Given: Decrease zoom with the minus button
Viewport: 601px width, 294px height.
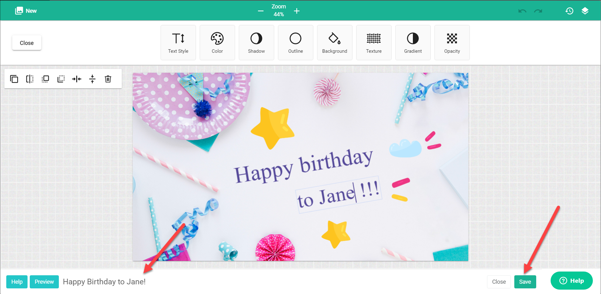Looking at the screenshot, I should pyautogui.click(x=261, y=11).
